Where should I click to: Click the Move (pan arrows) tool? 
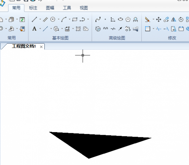(158, 20)
